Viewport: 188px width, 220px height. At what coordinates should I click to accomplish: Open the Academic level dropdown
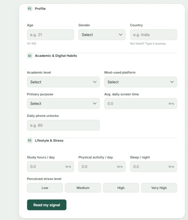tap(63, 82)
